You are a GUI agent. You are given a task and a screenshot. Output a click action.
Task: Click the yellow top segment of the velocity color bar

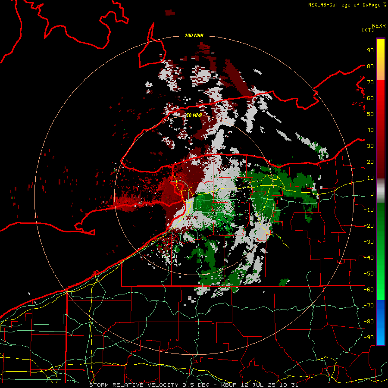[381, 59]
